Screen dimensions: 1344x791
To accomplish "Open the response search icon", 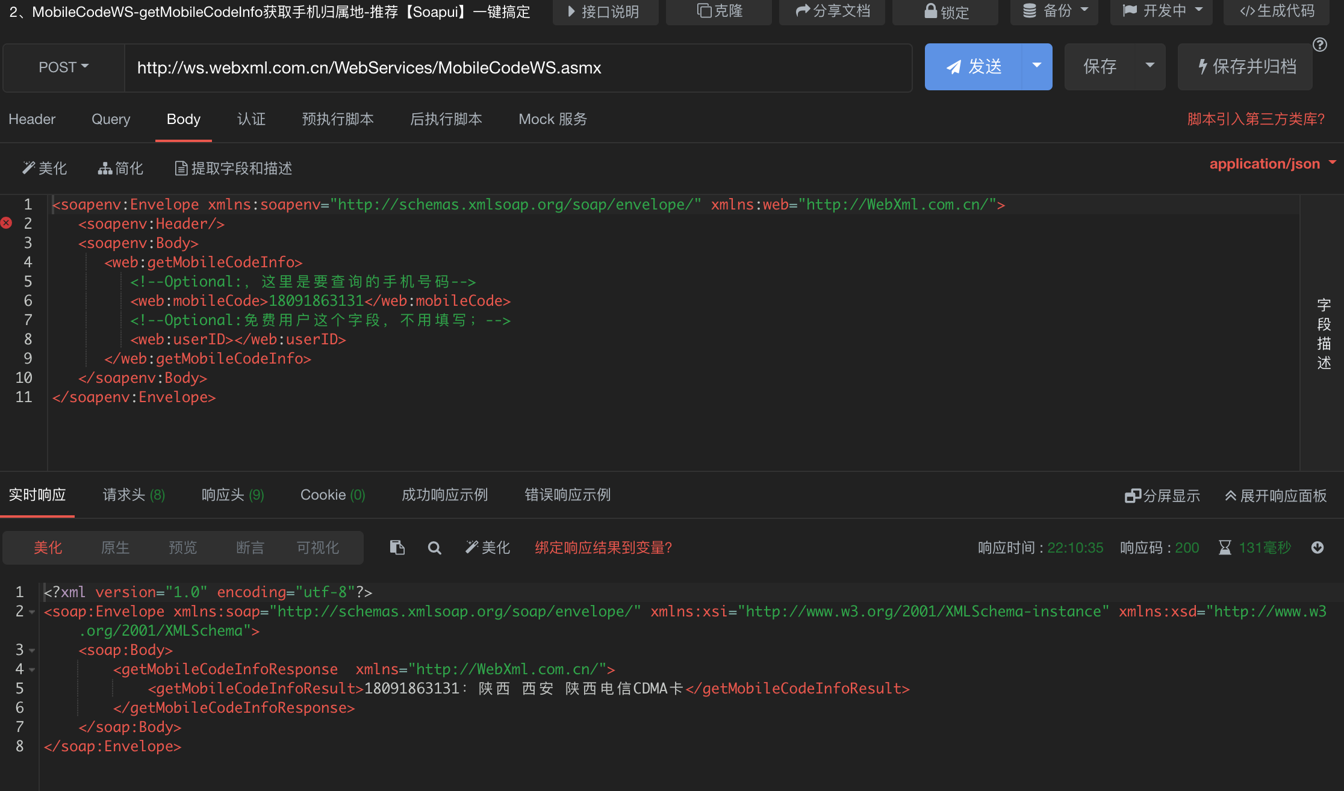I will (x=434, y=547).
